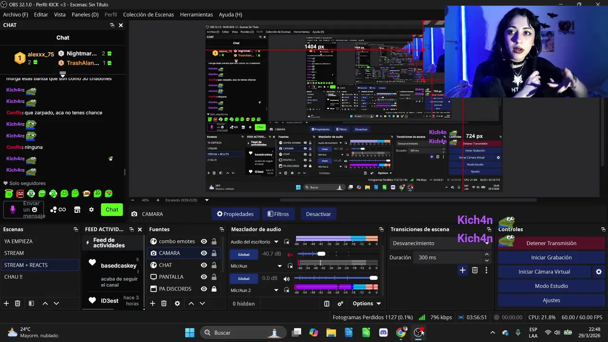
Task: Open the Herramientas menu
Action: click(196, 15)
